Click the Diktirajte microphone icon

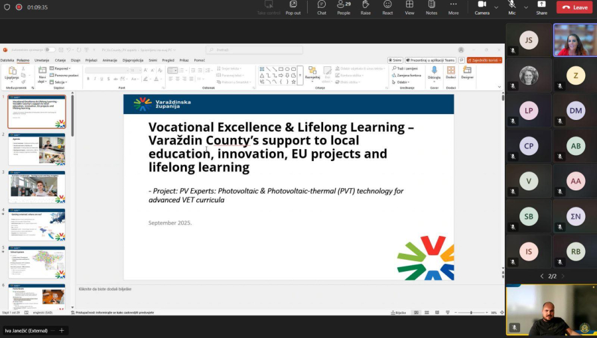[434, 71]
